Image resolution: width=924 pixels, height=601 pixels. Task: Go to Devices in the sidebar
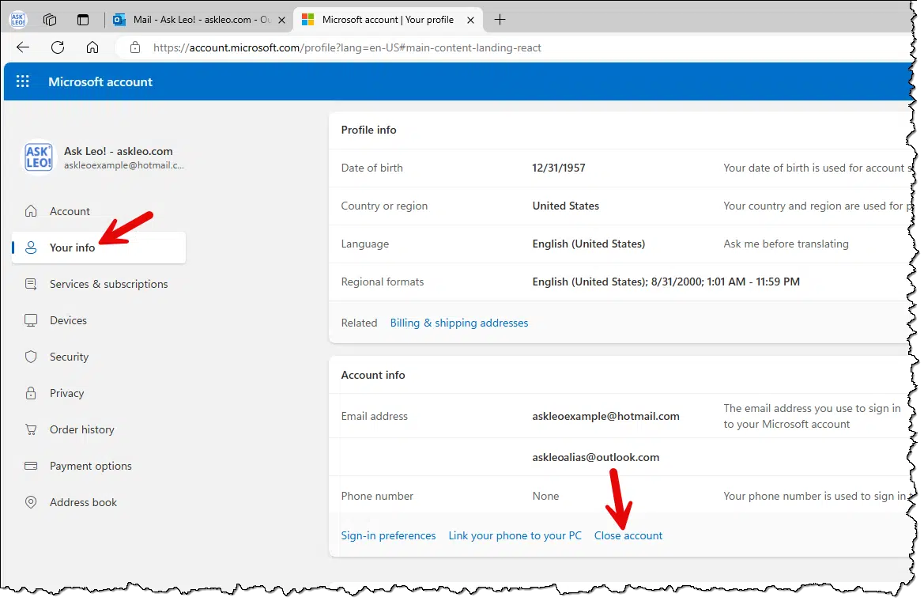(99, 320)
